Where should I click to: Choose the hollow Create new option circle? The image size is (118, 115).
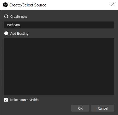[x=6, y=16]
